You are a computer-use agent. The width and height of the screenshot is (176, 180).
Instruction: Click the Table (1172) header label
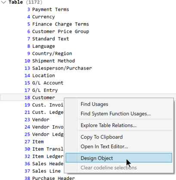tap(25, 2)
